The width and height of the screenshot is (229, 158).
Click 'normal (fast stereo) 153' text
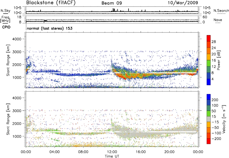coord(50,28)
